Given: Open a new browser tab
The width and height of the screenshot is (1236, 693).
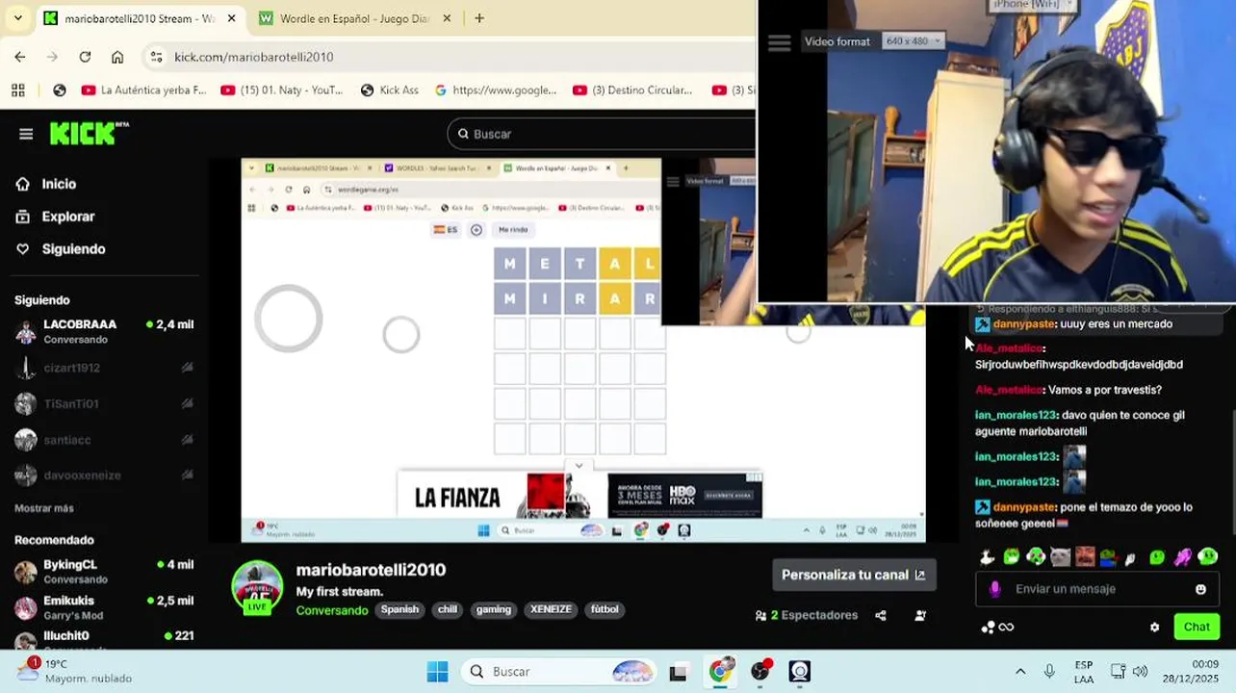Looking at the screenshot, I should pos(479,18).
